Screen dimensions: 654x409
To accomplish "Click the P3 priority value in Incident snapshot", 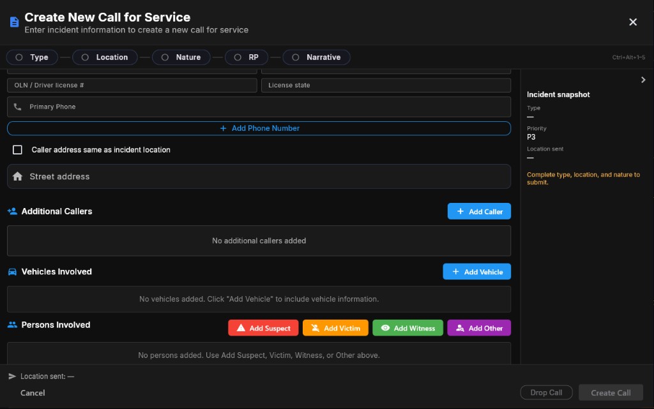I will coord(531,137).
